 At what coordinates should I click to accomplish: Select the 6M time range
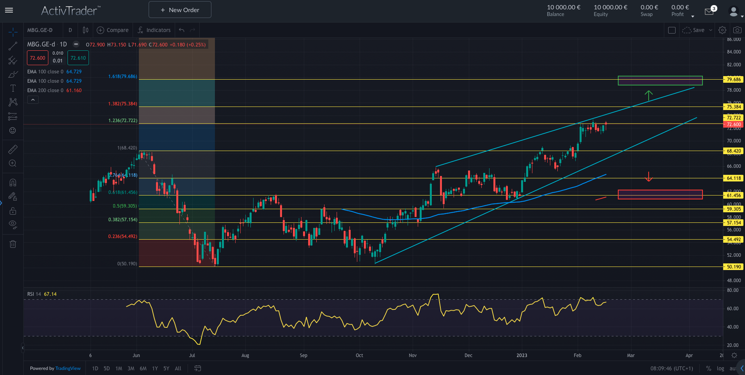(x=143, y=368)
